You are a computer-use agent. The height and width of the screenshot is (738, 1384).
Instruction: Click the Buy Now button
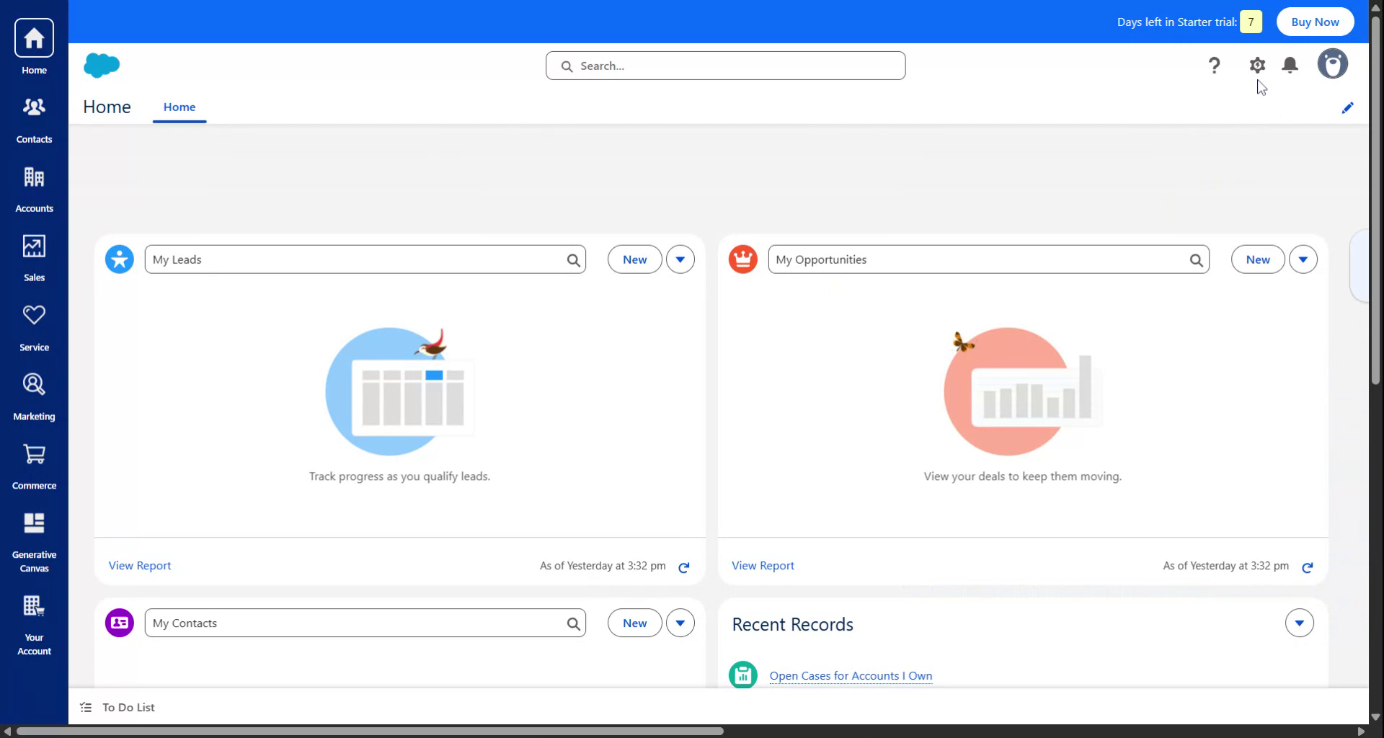pos(1315,22)
